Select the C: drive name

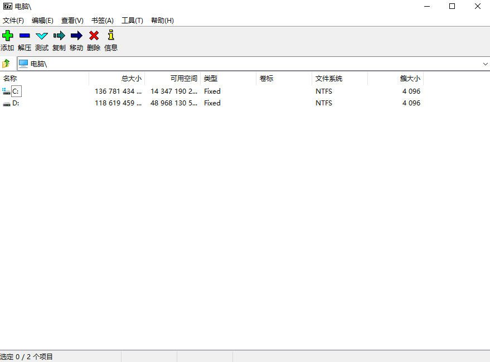pyautogui.click(x=16, y=91)
